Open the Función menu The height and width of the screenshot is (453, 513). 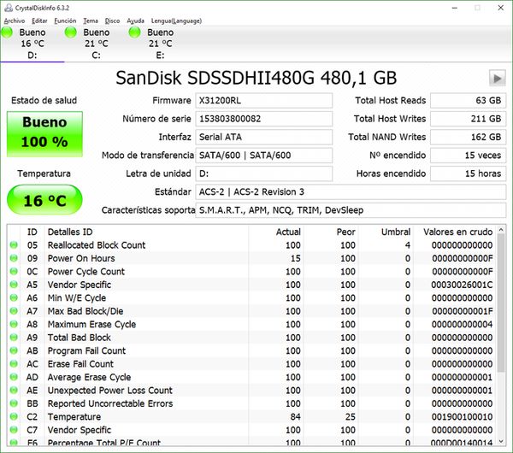click(65, 21)
